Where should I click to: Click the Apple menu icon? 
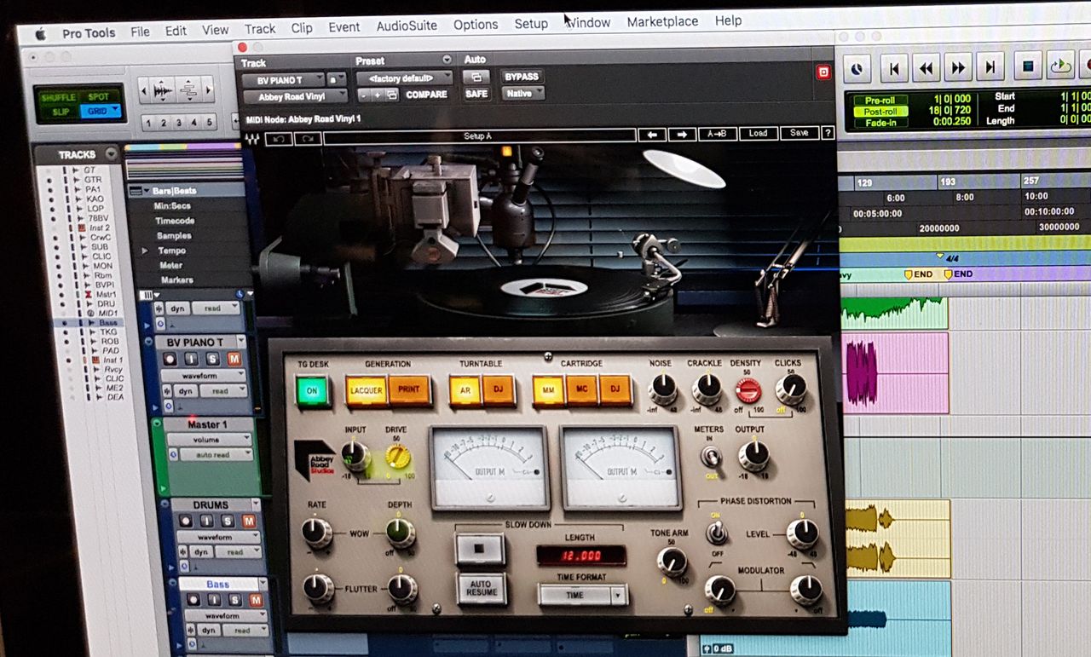pyautogui.click(x=39, y=33)
